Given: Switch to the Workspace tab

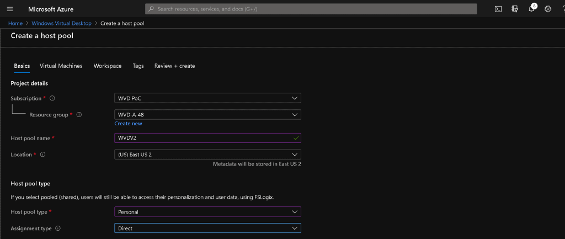Looking at the screenshot, I should pyautogui.click(x=108, y=66).
